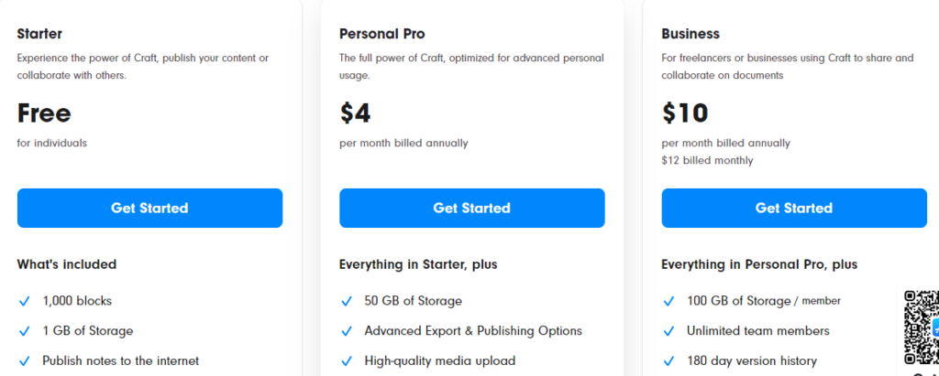
Task: Click the QR code image
Action: 921,328
